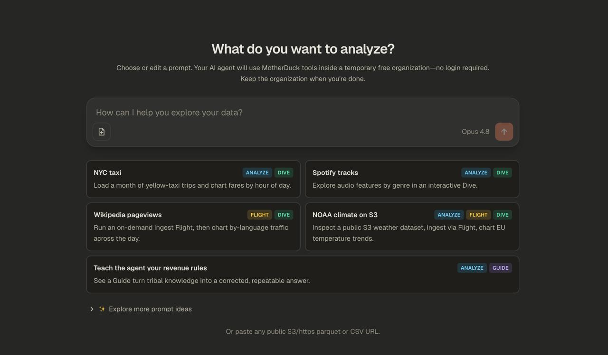The height and width of the screenshot is (355, 608).
Task: Open the Opus 4.8 model selector
Action: [475, 132]
